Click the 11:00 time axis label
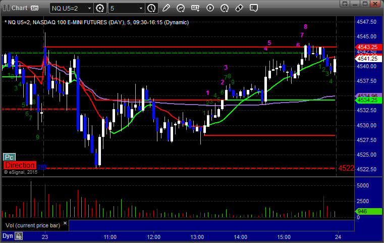384x243 pixels. [110, 237]
